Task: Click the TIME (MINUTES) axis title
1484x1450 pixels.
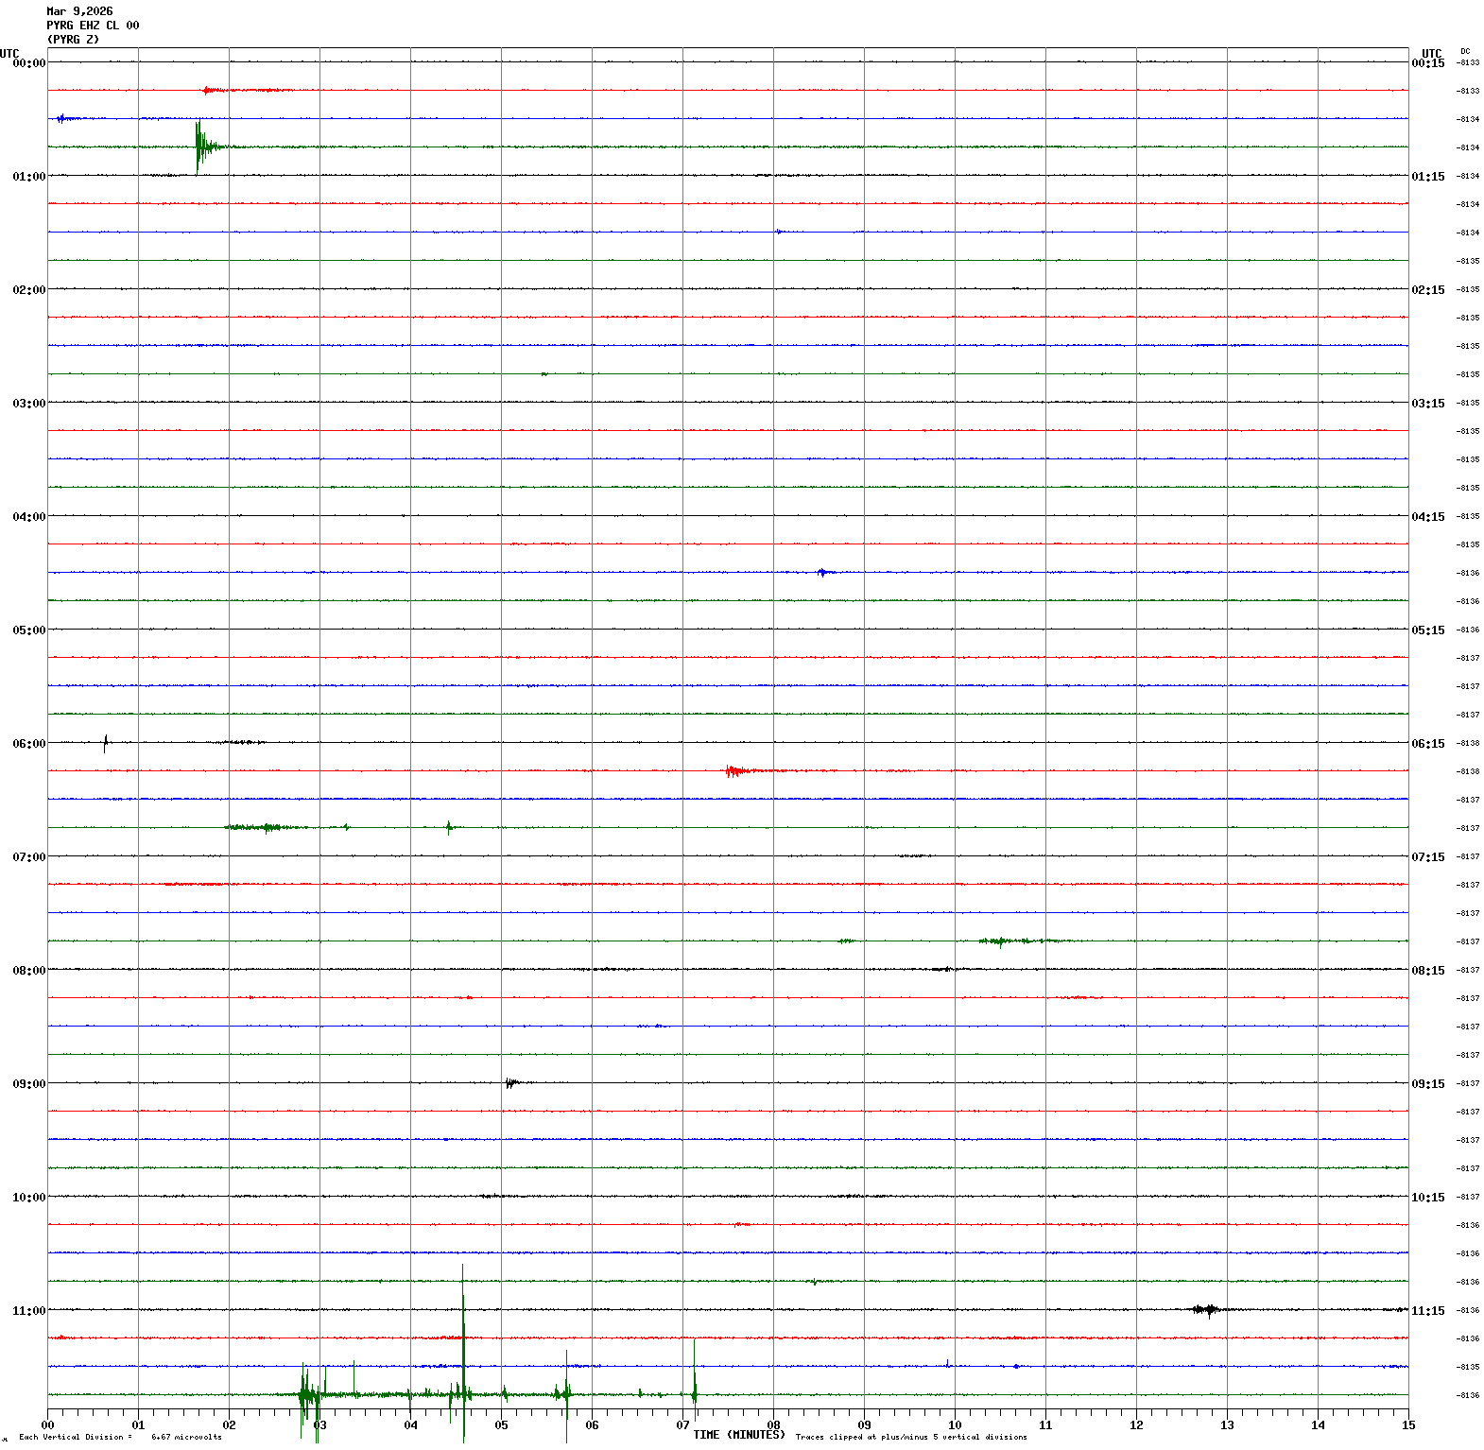Action: (x=738, y=1435)
